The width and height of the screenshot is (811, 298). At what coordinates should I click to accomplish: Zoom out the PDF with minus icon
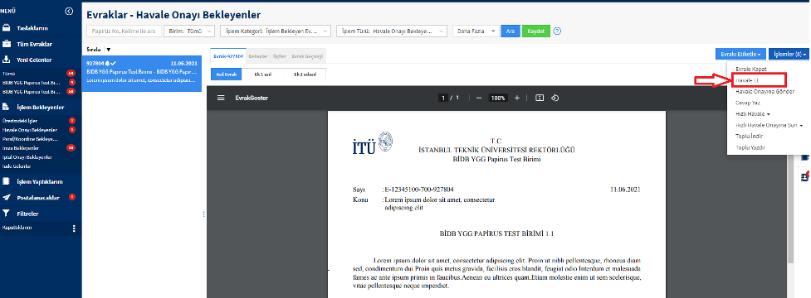click(x=479, y=98)
